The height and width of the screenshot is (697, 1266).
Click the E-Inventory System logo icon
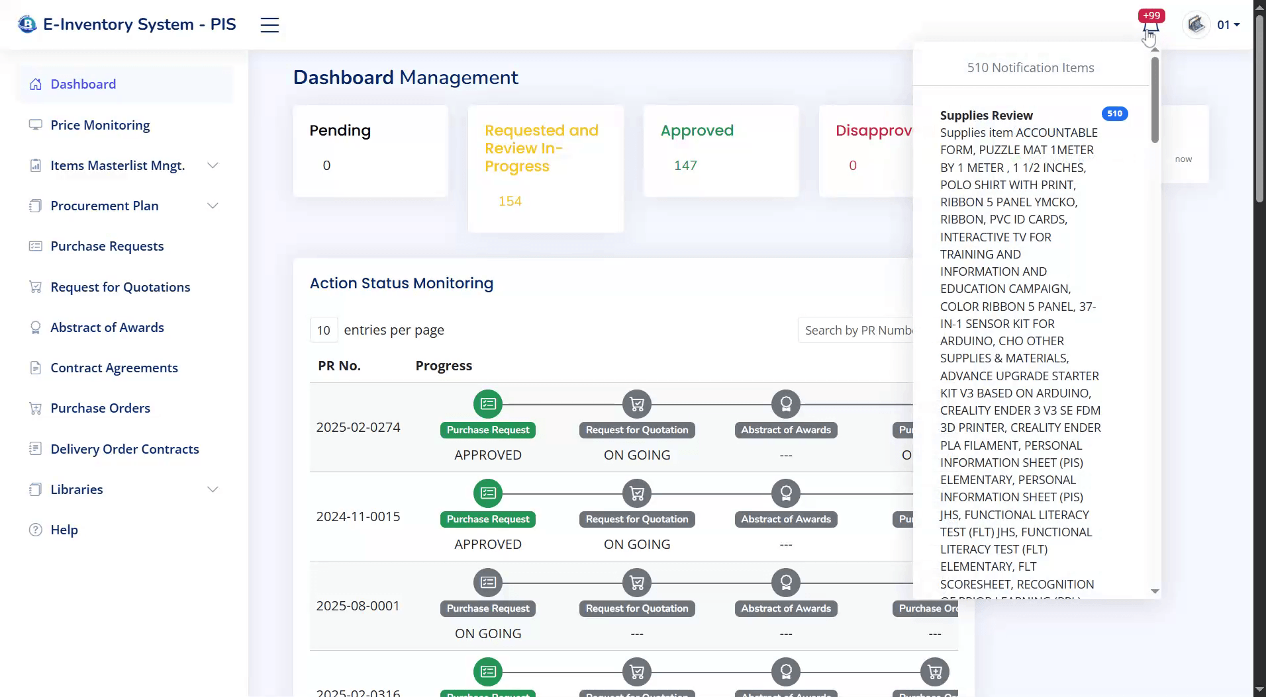pyautogui.click(x=27, y=24)
